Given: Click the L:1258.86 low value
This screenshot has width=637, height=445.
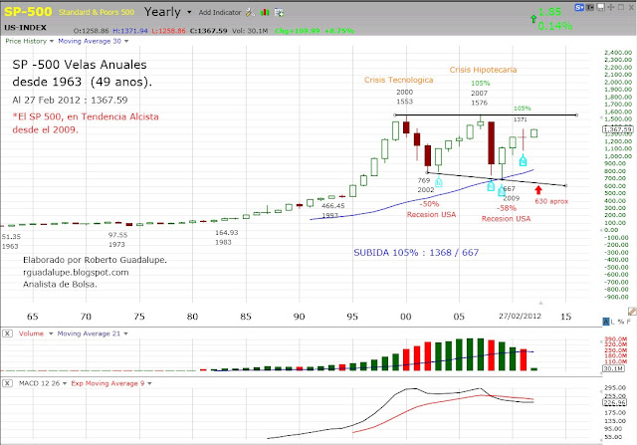Looking at the screenshot, I should coord(168,31).
